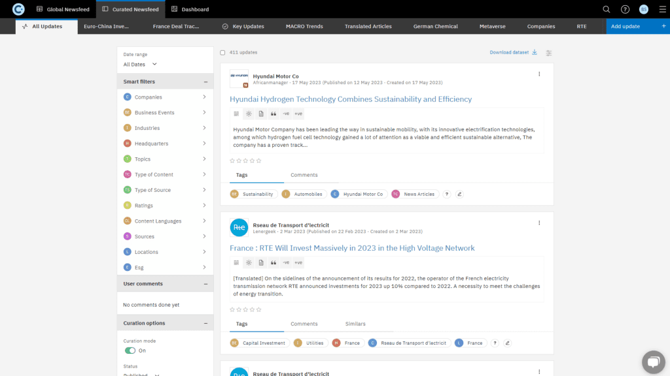Open Hyundai Hydrogen Technology article headline
670x376 pixels.
(x=351, y=99)
